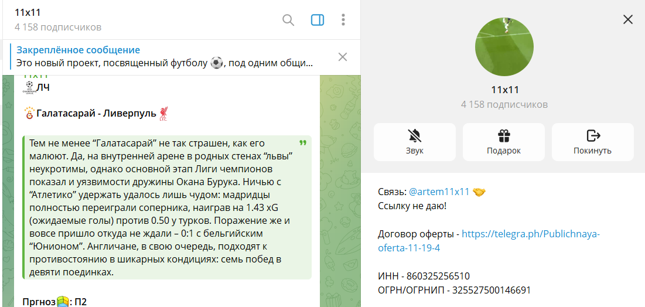Toggle the right sidebar panel icon
This screenshot has width=645, height=307.
coord(318,20)
